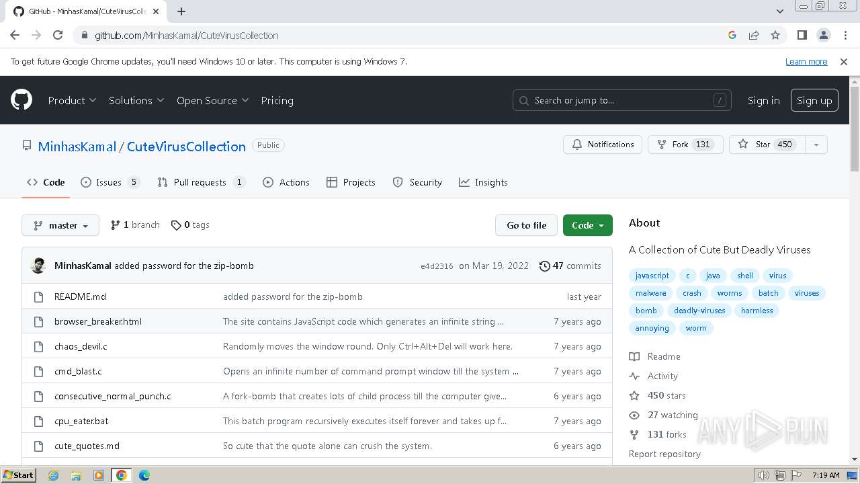Open the Insights tab

(x=483, y=182)
